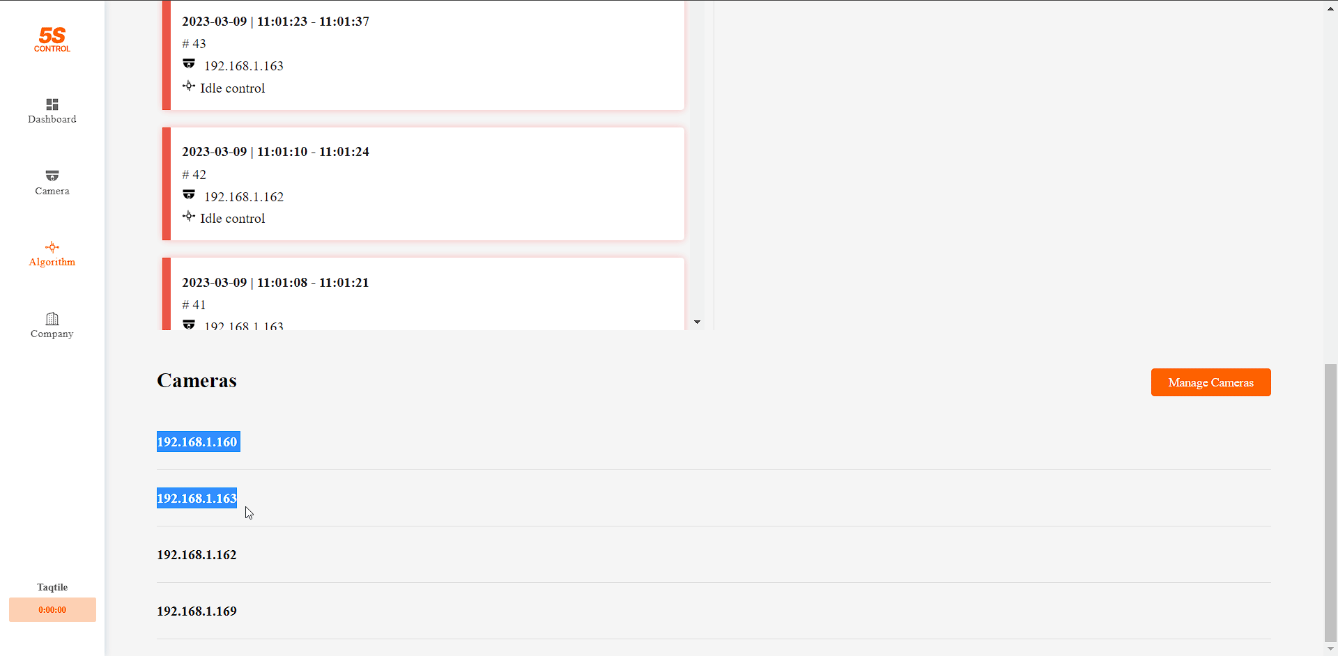Click the page scrollbar thumb

click(x=1330, y=503)
